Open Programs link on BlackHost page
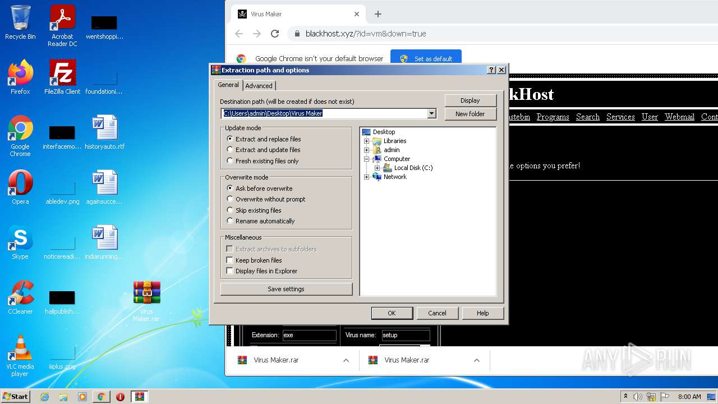This screenshot has height=404, width=718. (553, 117)
